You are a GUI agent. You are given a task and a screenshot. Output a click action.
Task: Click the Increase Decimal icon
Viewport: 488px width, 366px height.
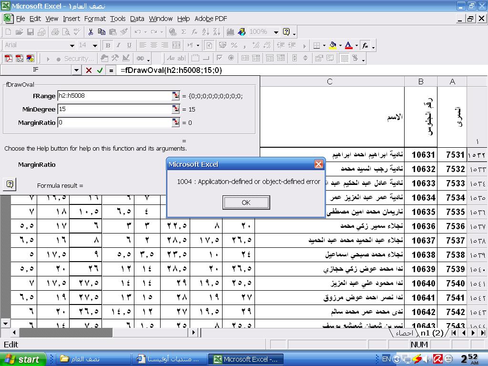coord(256,45)
